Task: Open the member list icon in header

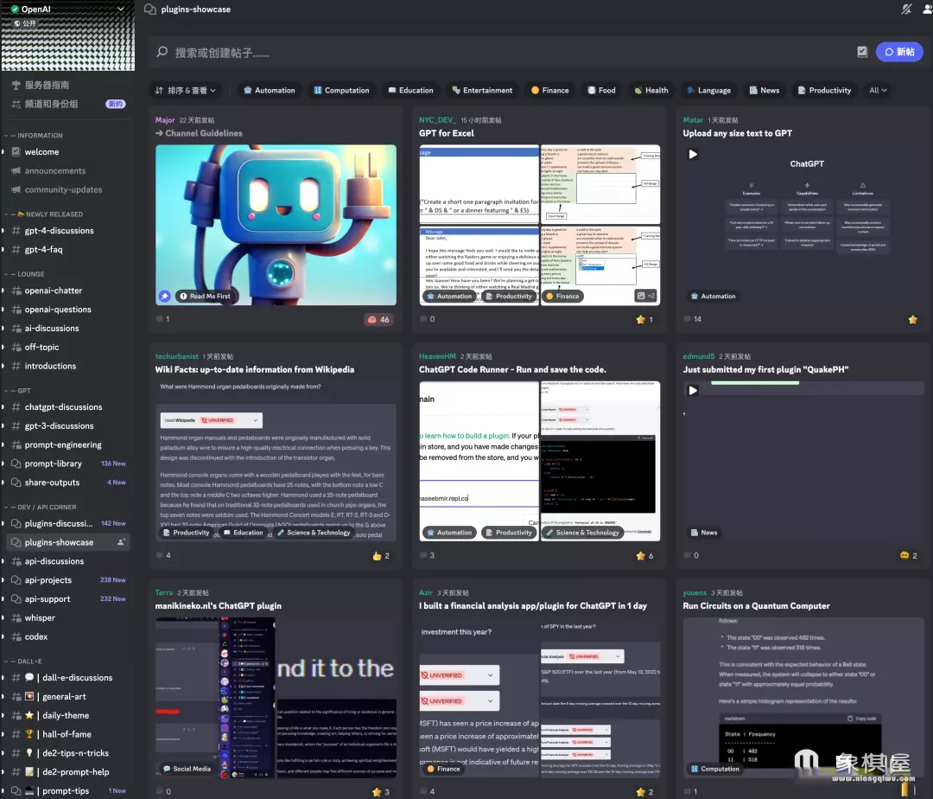Action: point(926,10)
